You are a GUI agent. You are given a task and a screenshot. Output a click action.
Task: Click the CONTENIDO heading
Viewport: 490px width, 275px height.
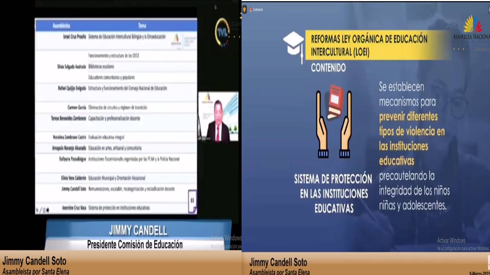[328, 68]
